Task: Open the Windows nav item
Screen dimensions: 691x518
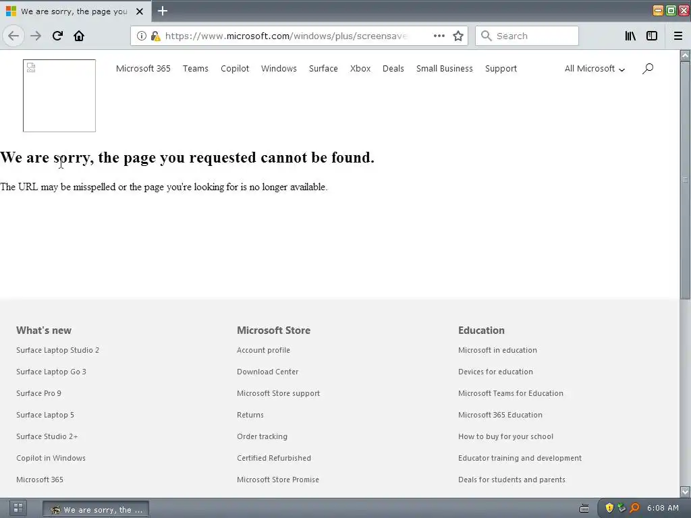Action: coord(279,69)
